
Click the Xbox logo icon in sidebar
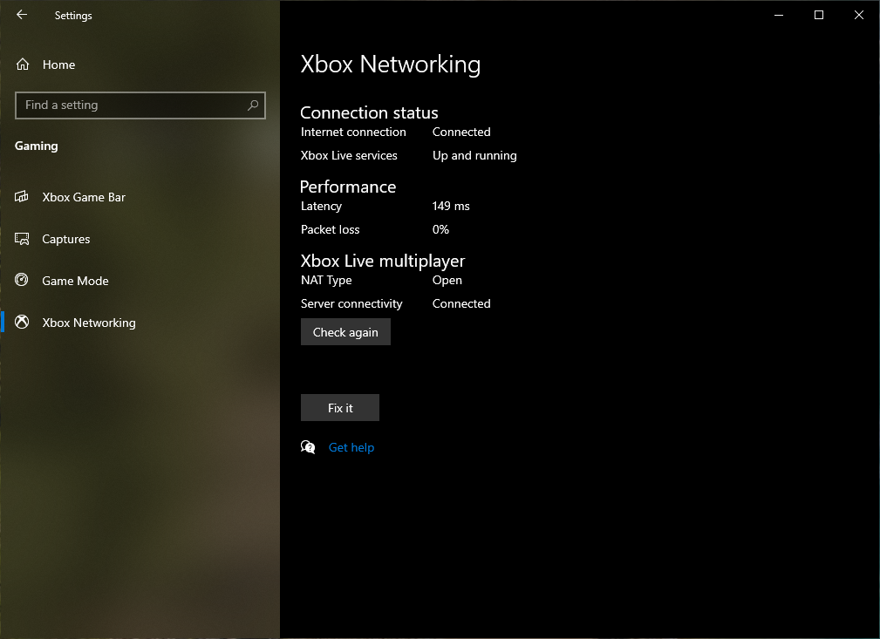click(23, 323)
